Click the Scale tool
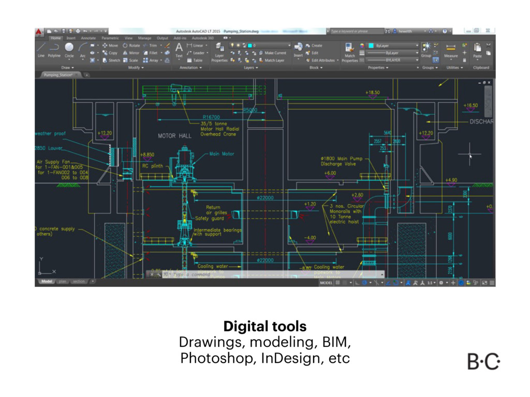 tap(130, 60)
